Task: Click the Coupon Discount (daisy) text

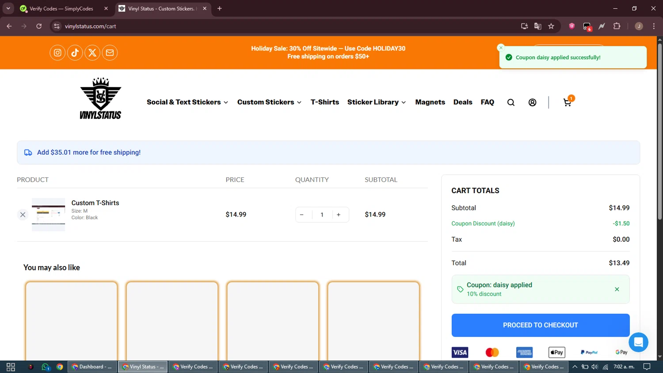Action: tap(483, 224)
